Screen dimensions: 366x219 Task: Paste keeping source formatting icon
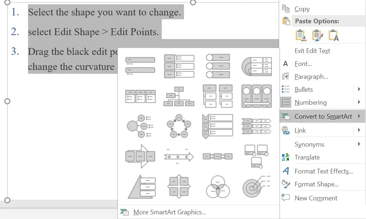(x=318, y=35)
